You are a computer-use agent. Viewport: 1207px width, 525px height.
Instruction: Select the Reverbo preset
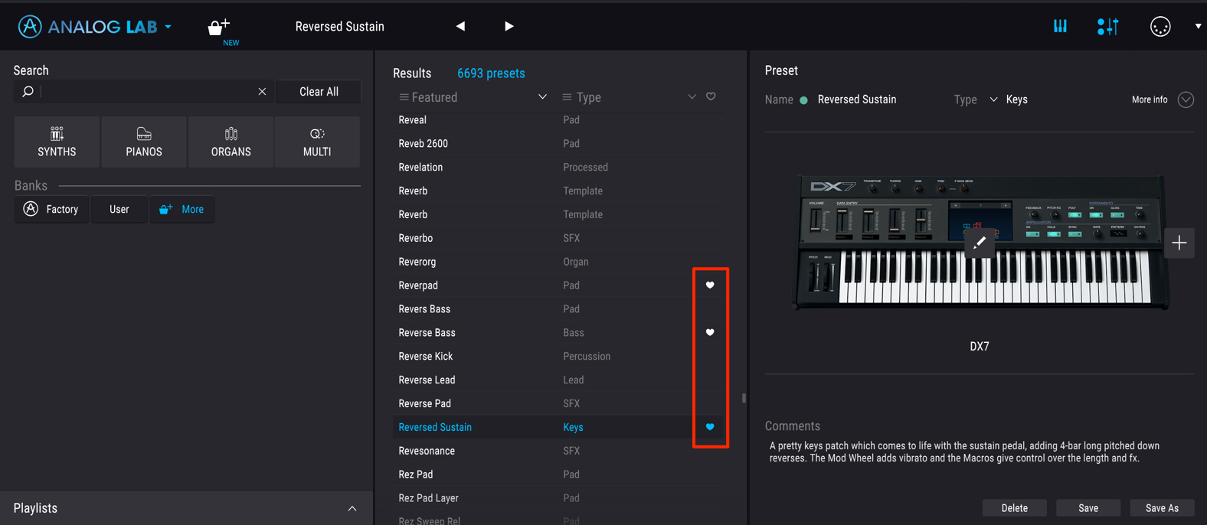(x=416, y=239)
